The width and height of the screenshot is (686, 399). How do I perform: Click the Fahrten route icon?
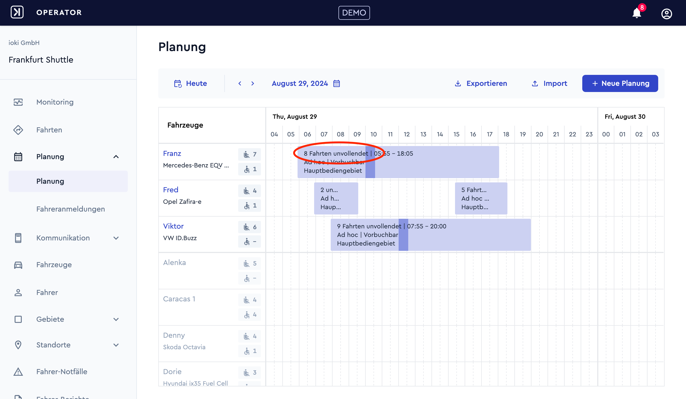point(18,130)
